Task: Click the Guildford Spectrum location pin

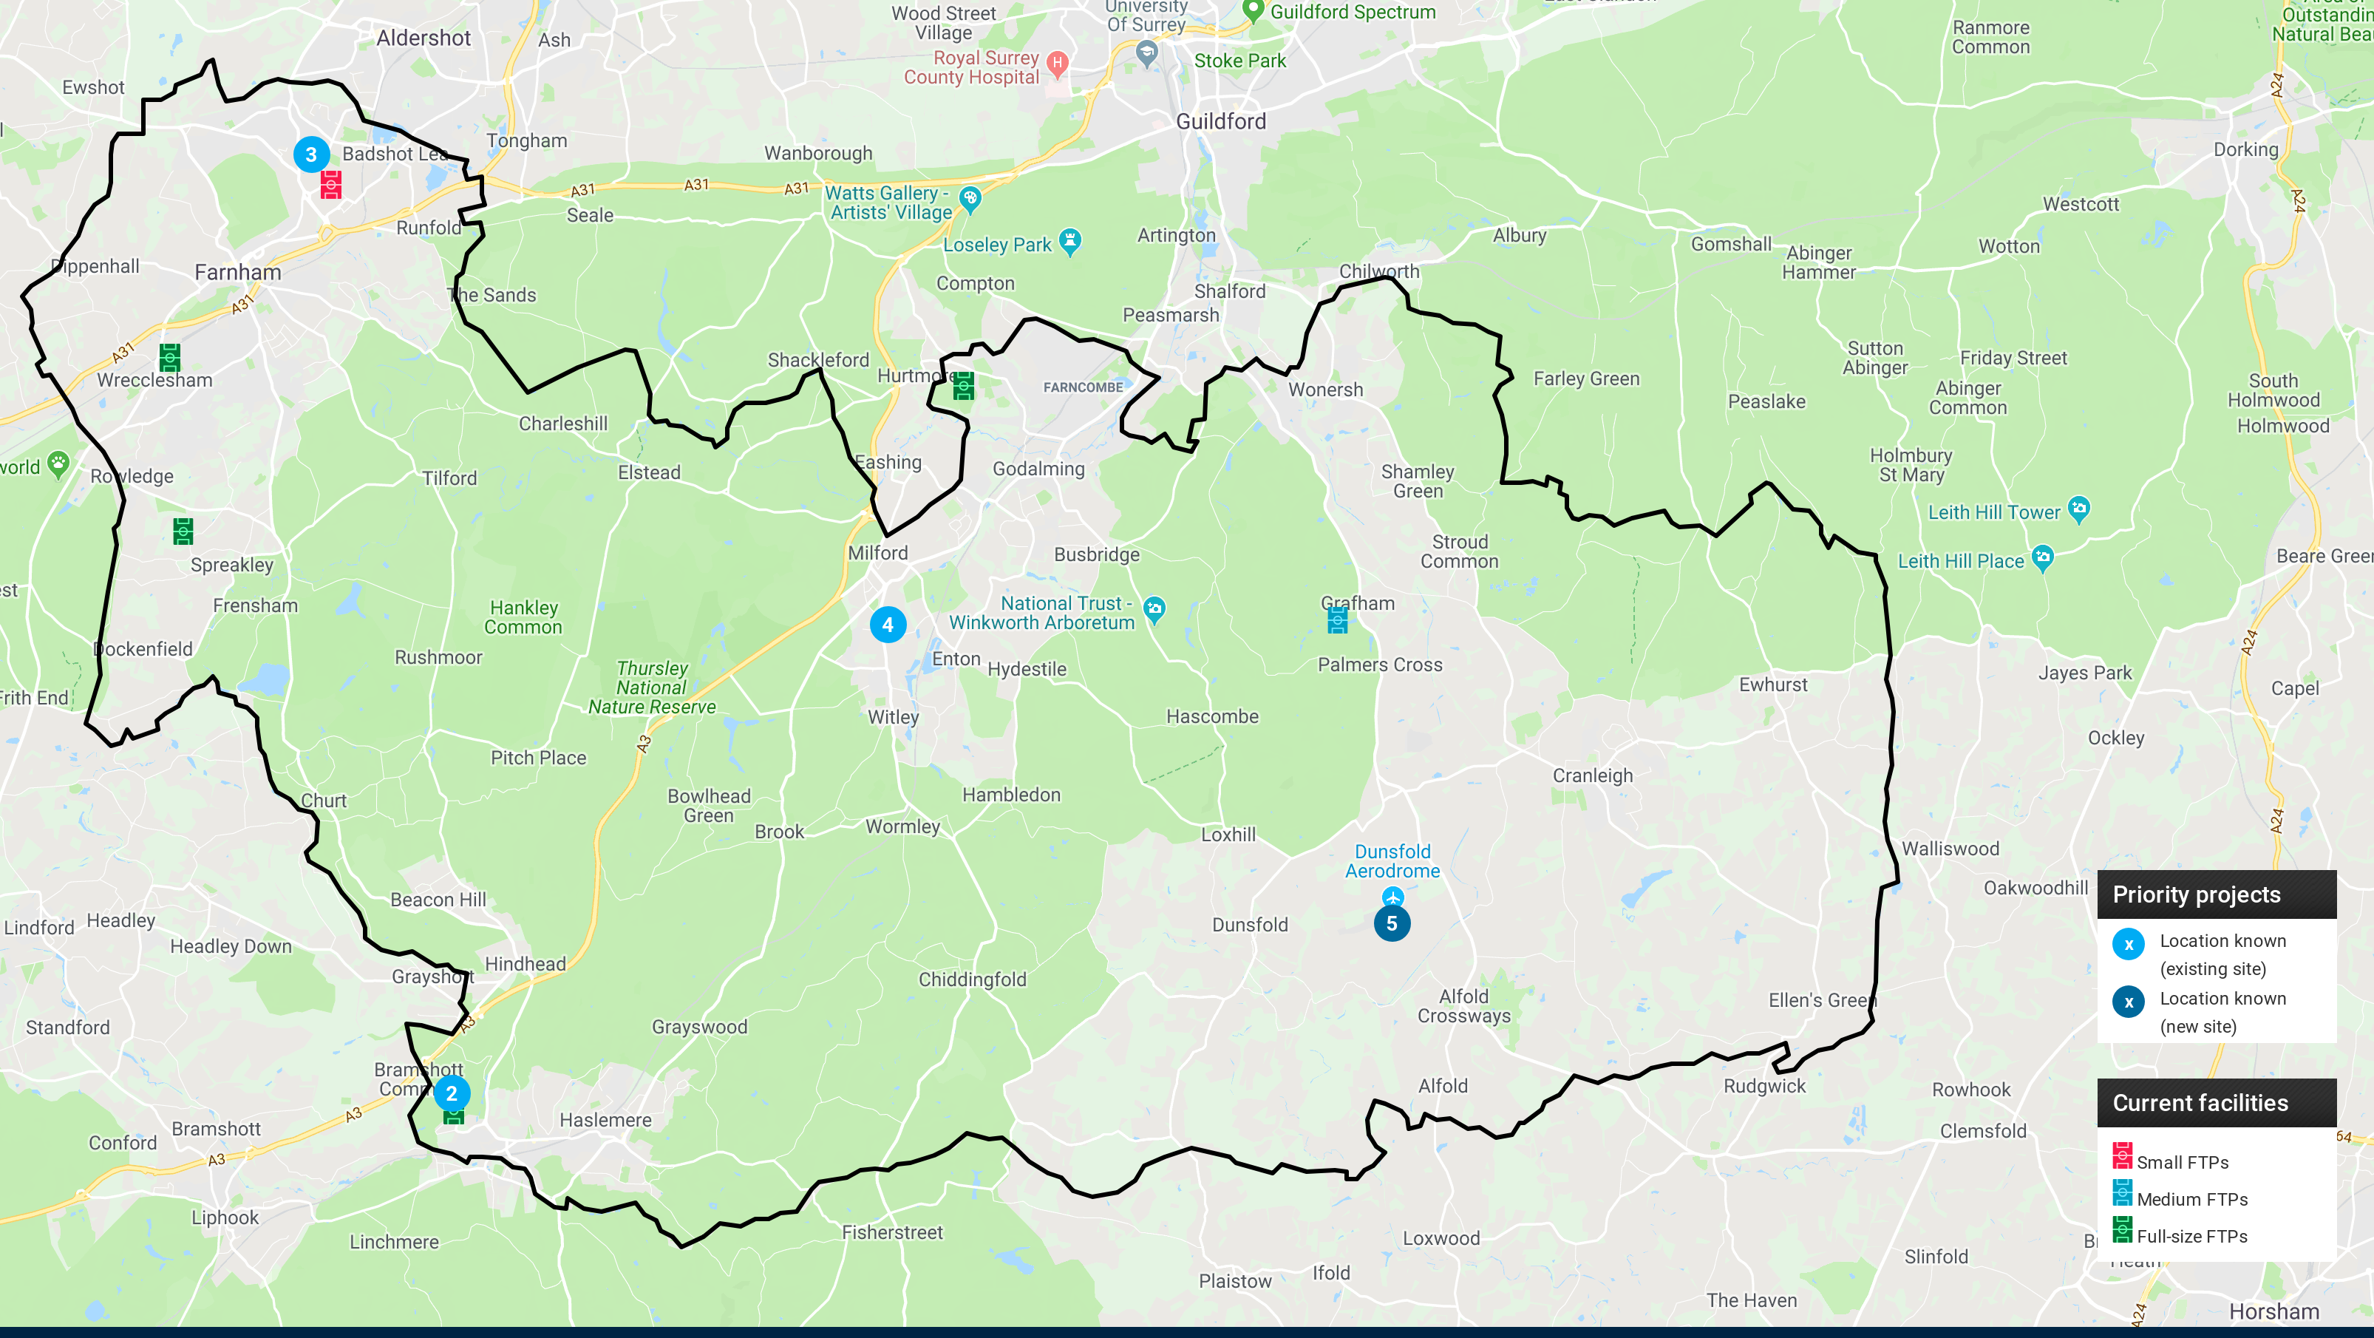Action: pos(1253,10)
